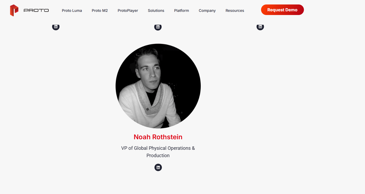Expand the Solutions navigation menu
The image size is (365, 194).
[156, 11]
